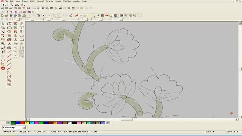Click the vertical scrollbar up arrow

coord(240,23)
